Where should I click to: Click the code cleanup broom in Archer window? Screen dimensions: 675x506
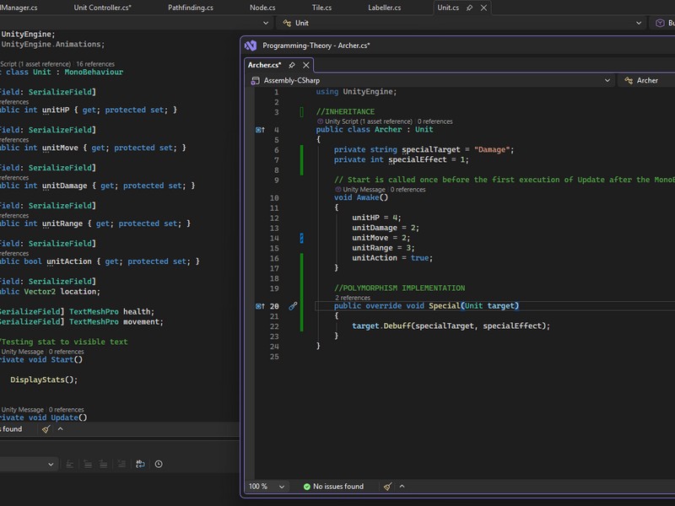click(x=387, y=487)
